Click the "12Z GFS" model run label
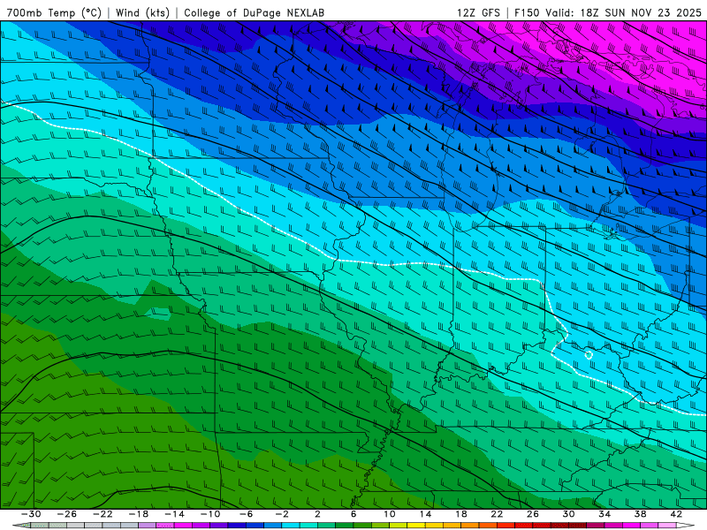The height and width of the screenshot is (530, 707). coord(478,12)
